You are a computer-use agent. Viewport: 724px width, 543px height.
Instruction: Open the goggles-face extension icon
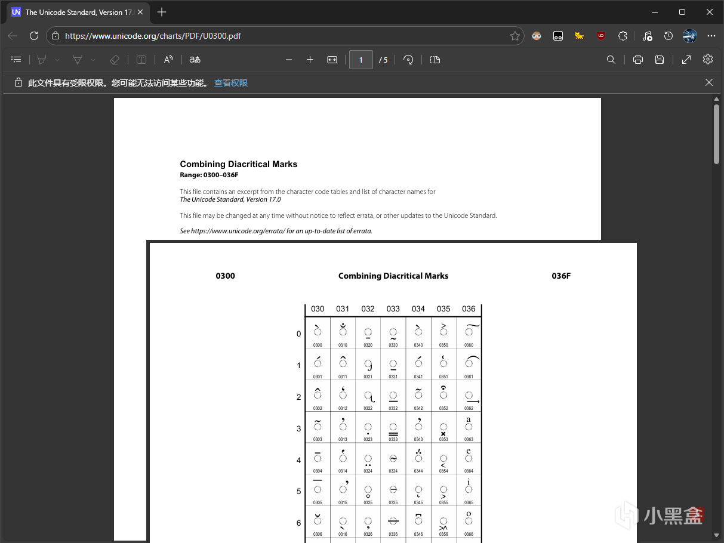(x=537, y=36)
